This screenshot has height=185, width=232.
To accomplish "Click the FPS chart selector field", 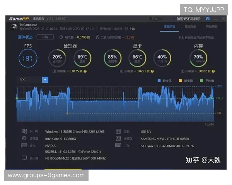I will [x=33, y=80].
